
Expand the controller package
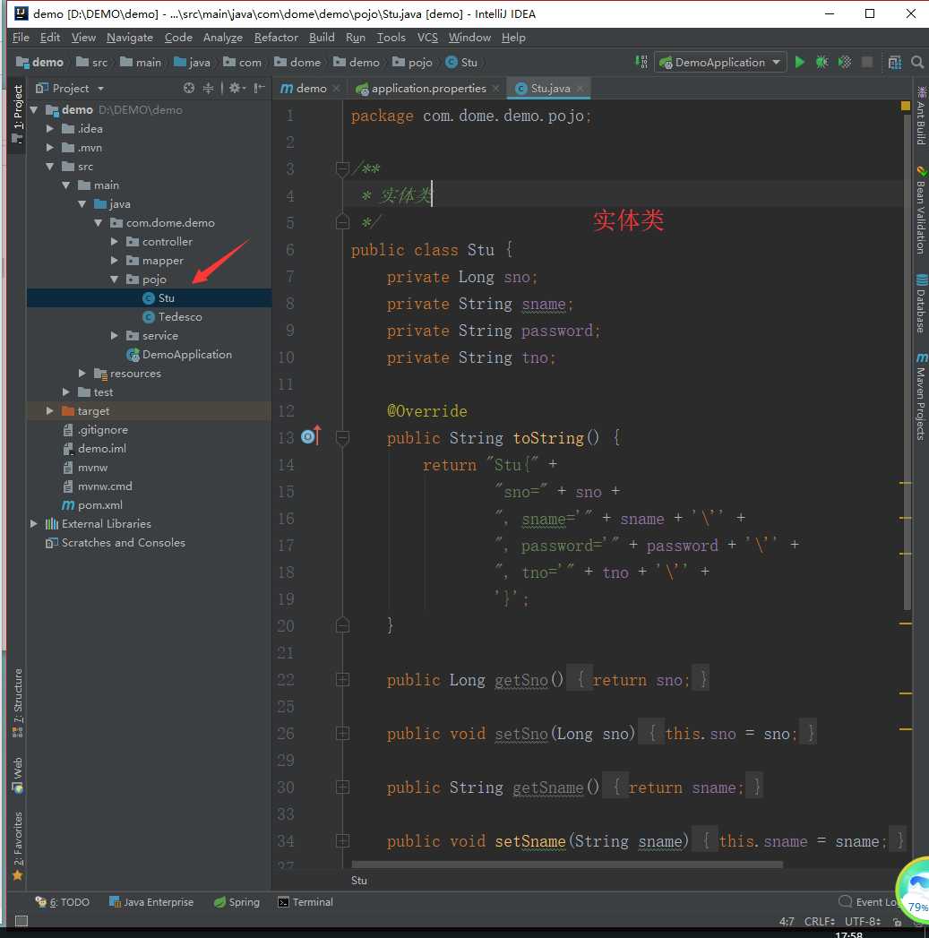115,242
